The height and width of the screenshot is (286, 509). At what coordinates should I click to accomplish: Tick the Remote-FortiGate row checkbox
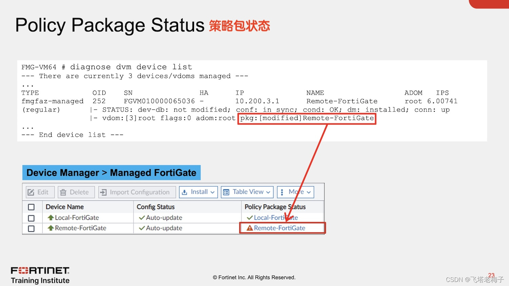pos(31,229)
